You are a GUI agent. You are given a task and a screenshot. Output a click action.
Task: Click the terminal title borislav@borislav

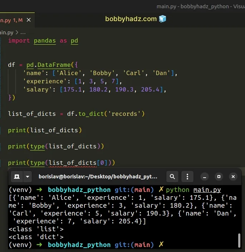tap(98, 177)
